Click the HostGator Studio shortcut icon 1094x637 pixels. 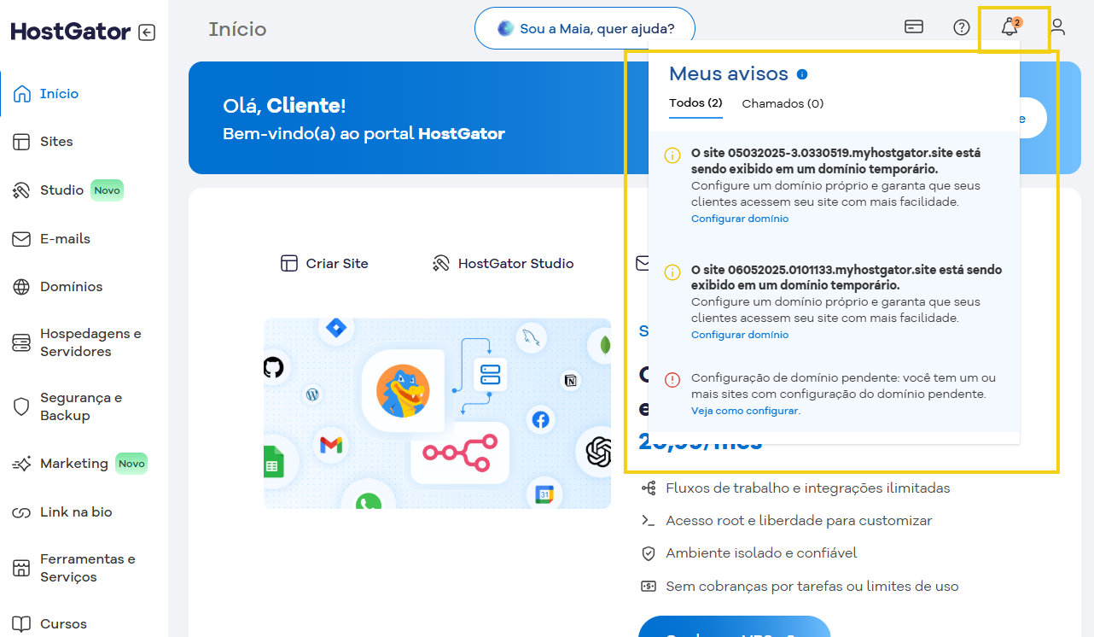441,264
